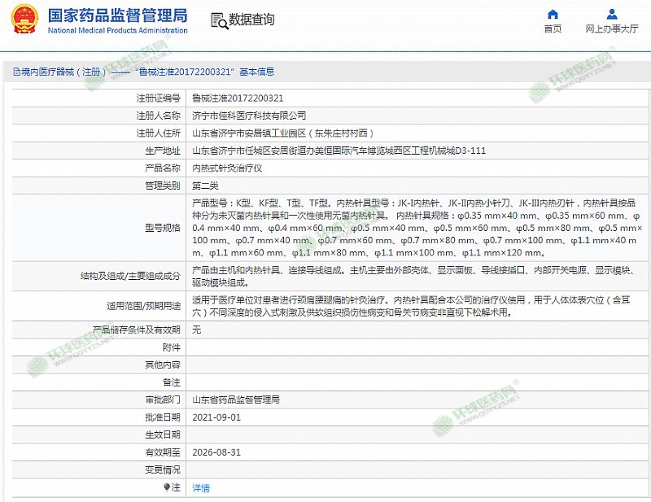Click the 网上办事大厅 person icon
Screen dimensions: 651x502
click(x=612, y=14)
